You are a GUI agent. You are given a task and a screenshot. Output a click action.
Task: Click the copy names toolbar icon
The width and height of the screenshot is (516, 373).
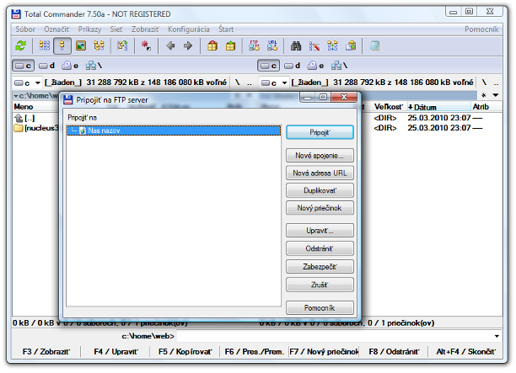pos(351,45)
